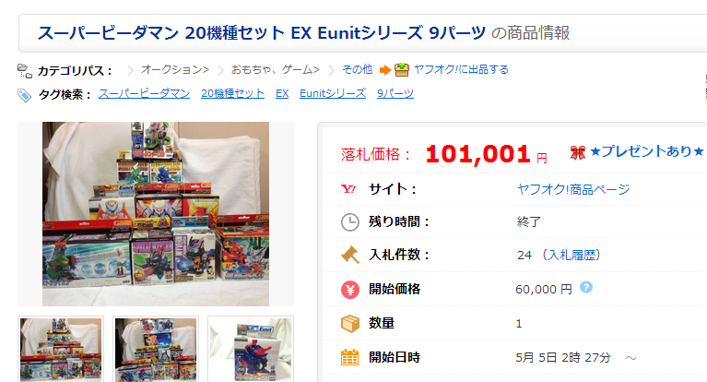Open the おもちゃ、ゲーム category breadcrumb

[276, 69]
